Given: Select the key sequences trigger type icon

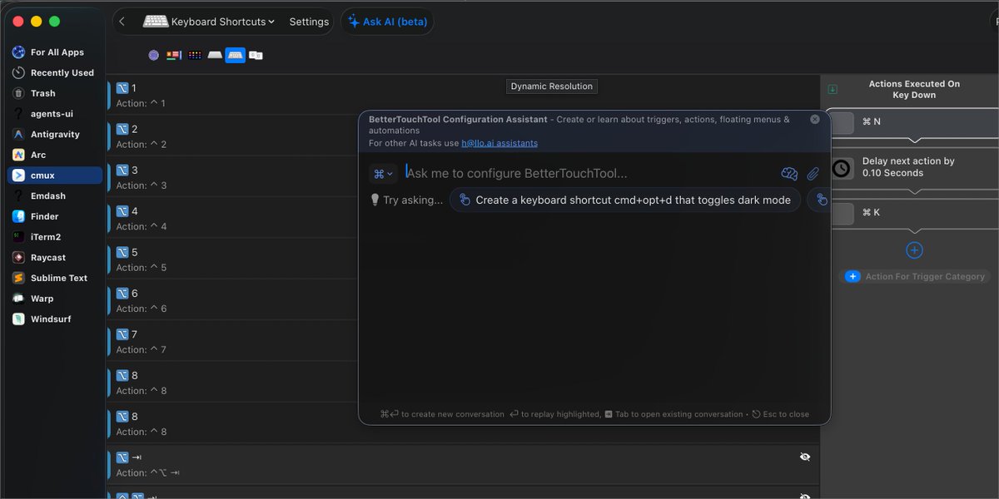Looking at the screenshot, I should (x=256, y=55).
